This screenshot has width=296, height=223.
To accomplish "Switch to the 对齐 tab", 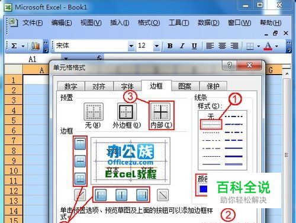I will coord(99,86).
